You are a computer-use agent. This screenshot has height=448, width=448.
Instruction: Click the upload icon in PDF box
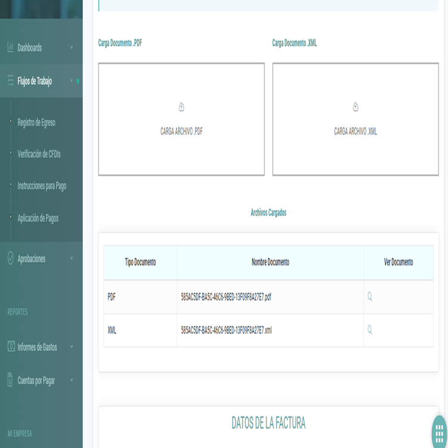click(x=182, y=107)
